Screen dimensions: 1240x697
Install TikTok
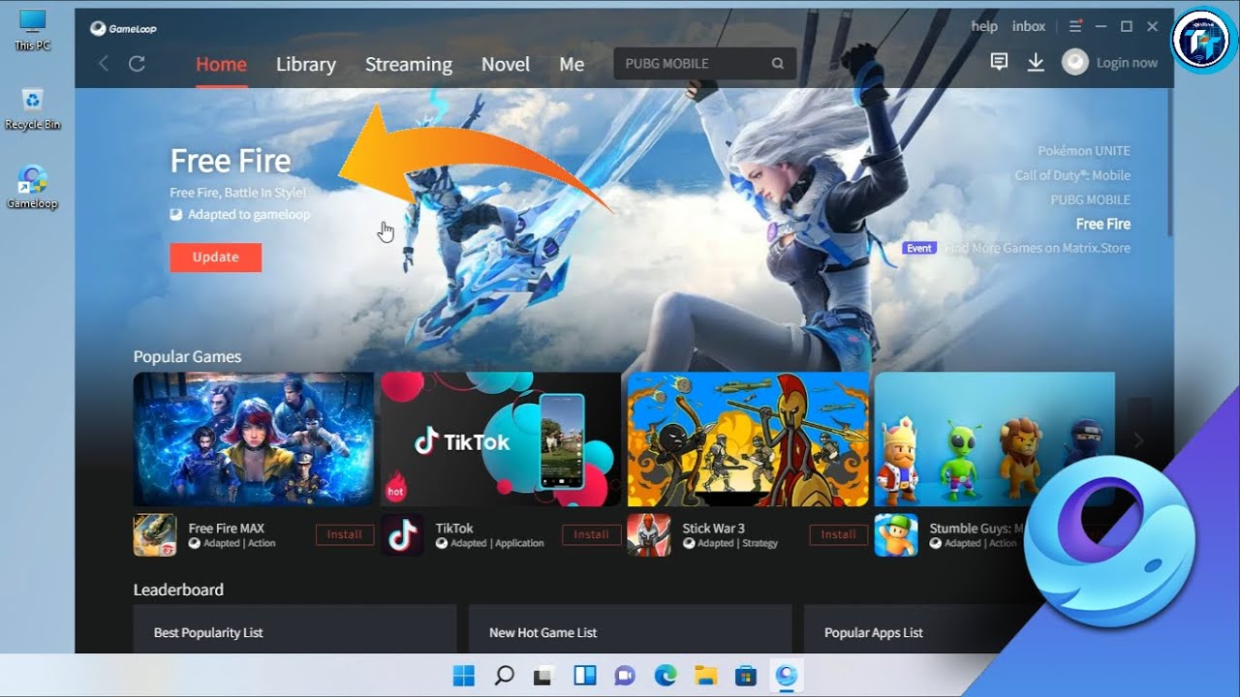point(591,534)
